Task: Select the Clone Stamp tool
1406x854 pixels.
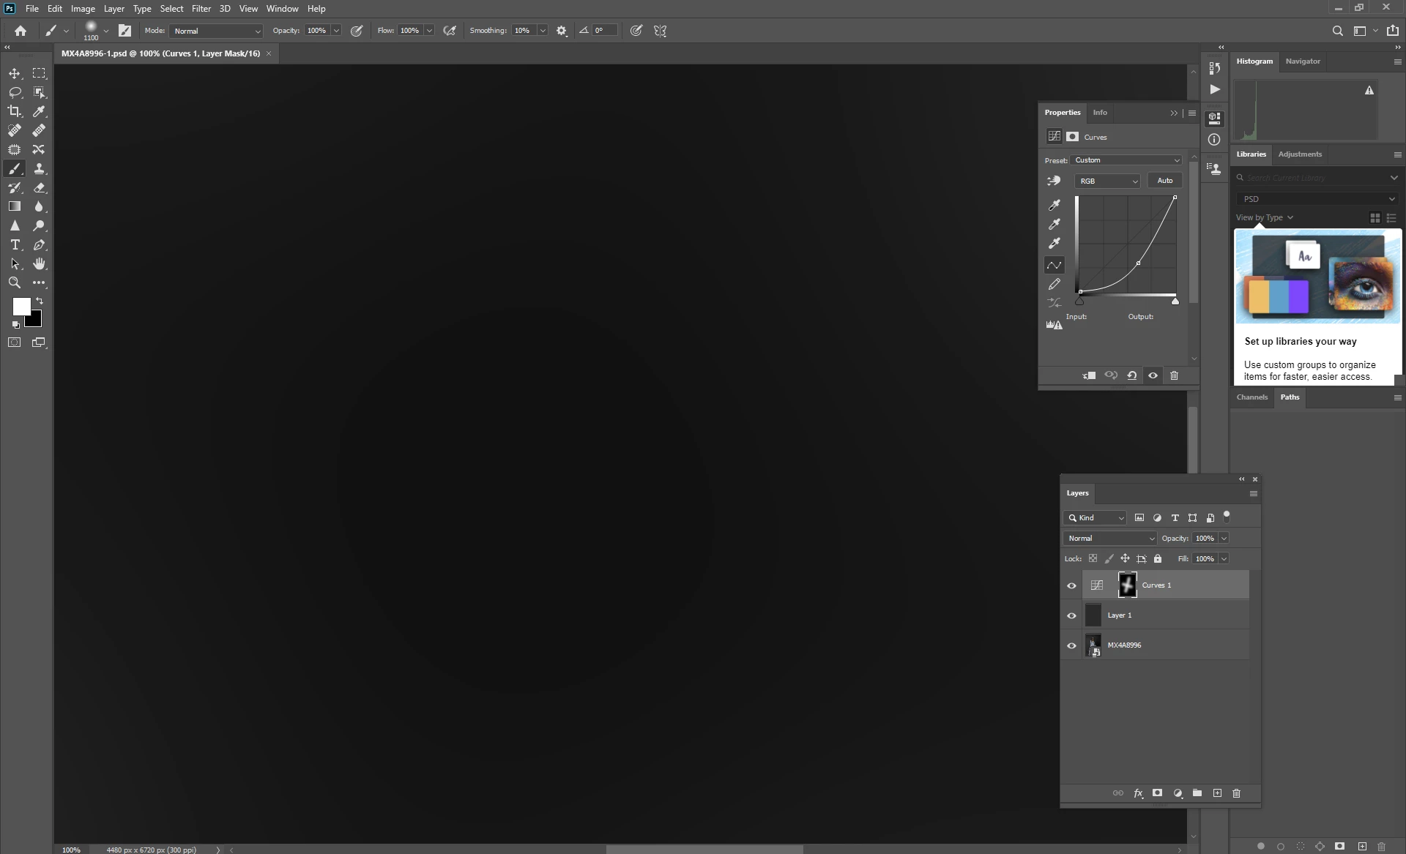Action: 40,168
